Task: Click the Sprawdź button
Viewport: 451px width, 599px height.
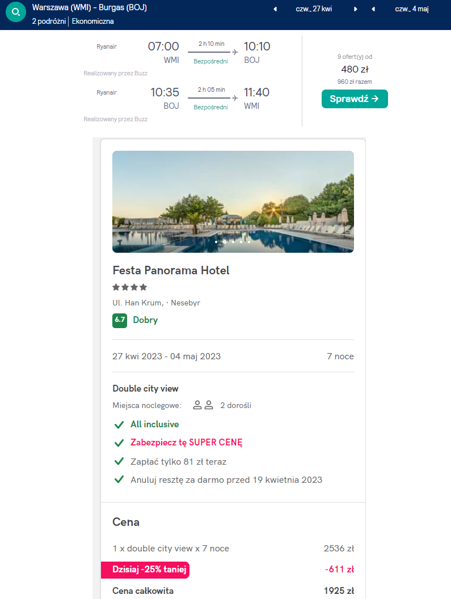Action: pyautogui.click(x=355, y=99)
